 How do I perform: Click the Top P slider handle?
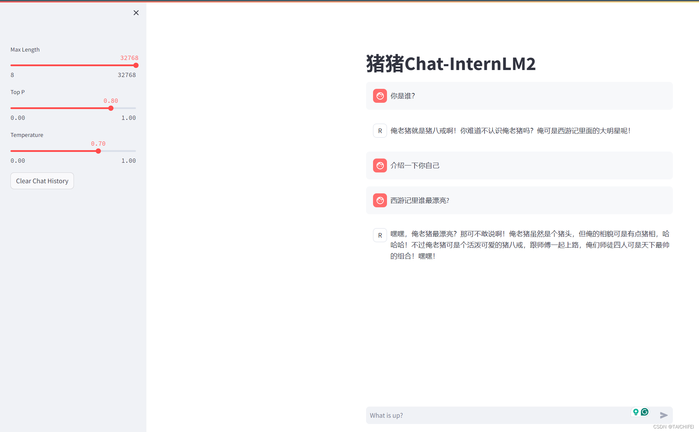tap(111, 108)
